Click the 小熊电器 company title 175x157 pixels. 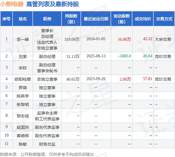12,4
